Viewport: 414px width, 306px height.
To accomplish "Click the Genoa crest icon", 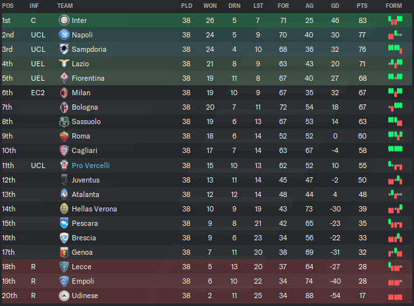I will (64, 252).
